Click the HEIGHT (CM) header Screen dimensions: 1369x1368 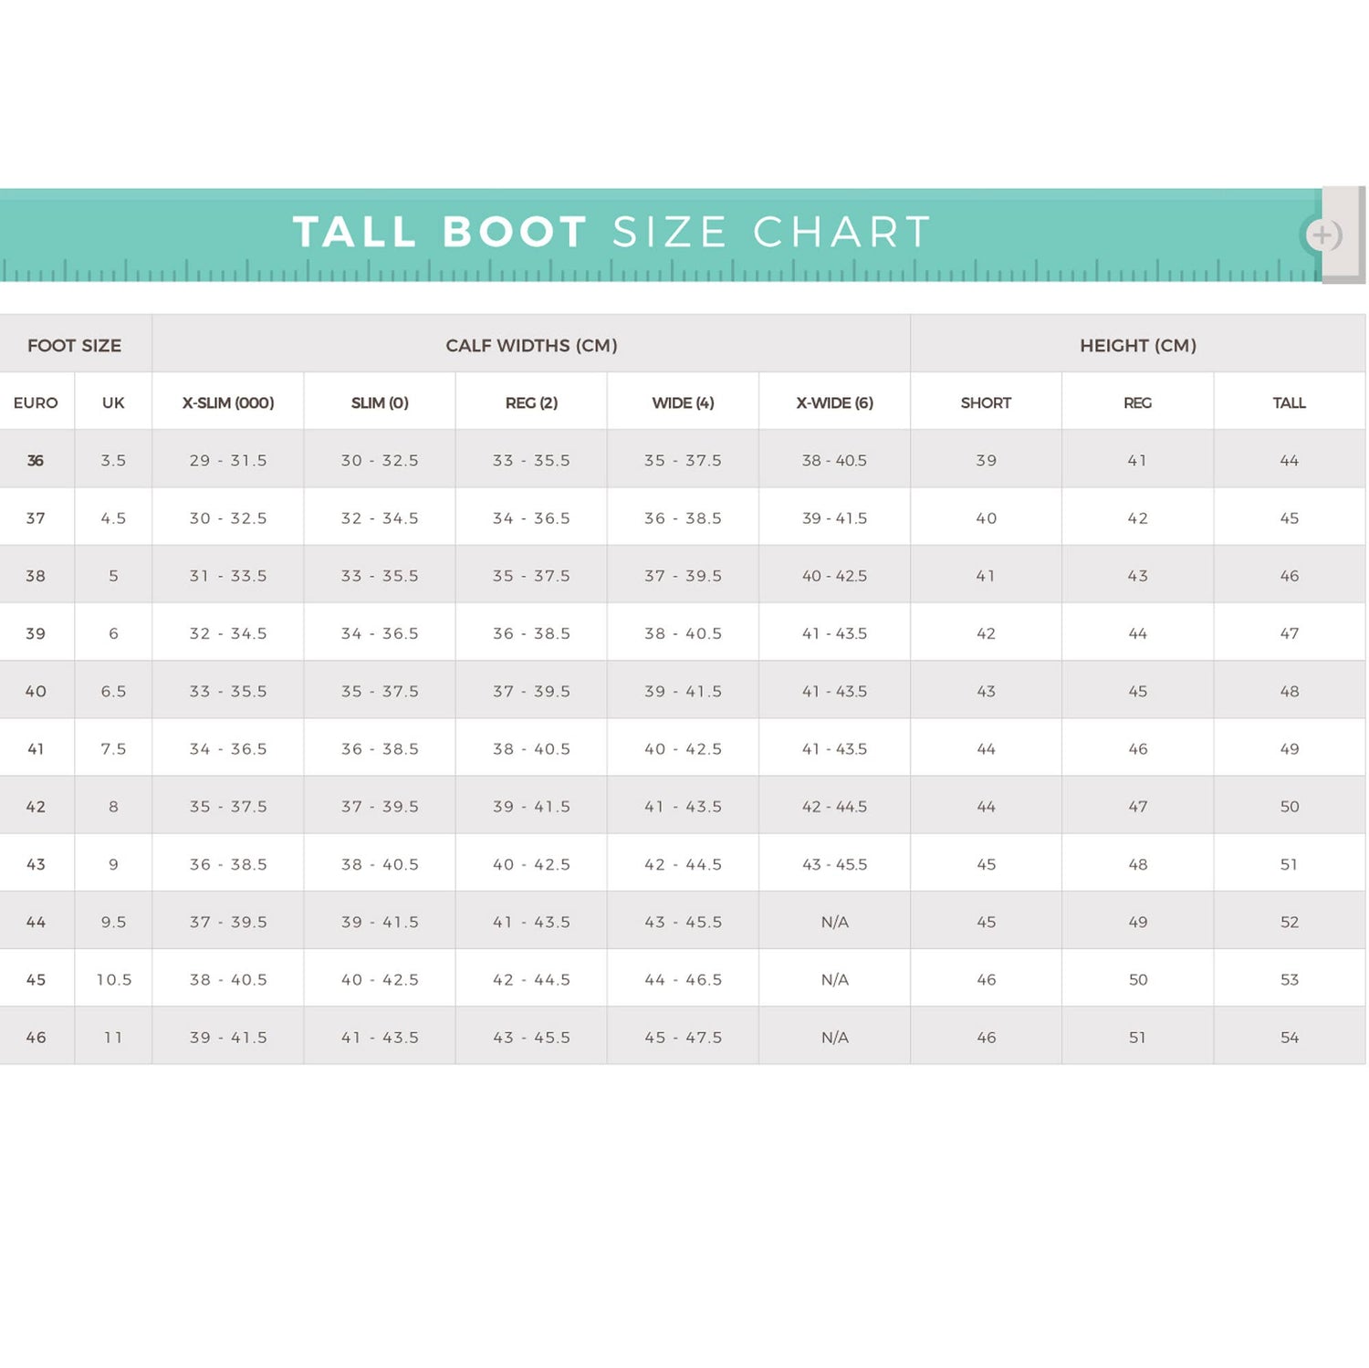(x=1135, y=346)
